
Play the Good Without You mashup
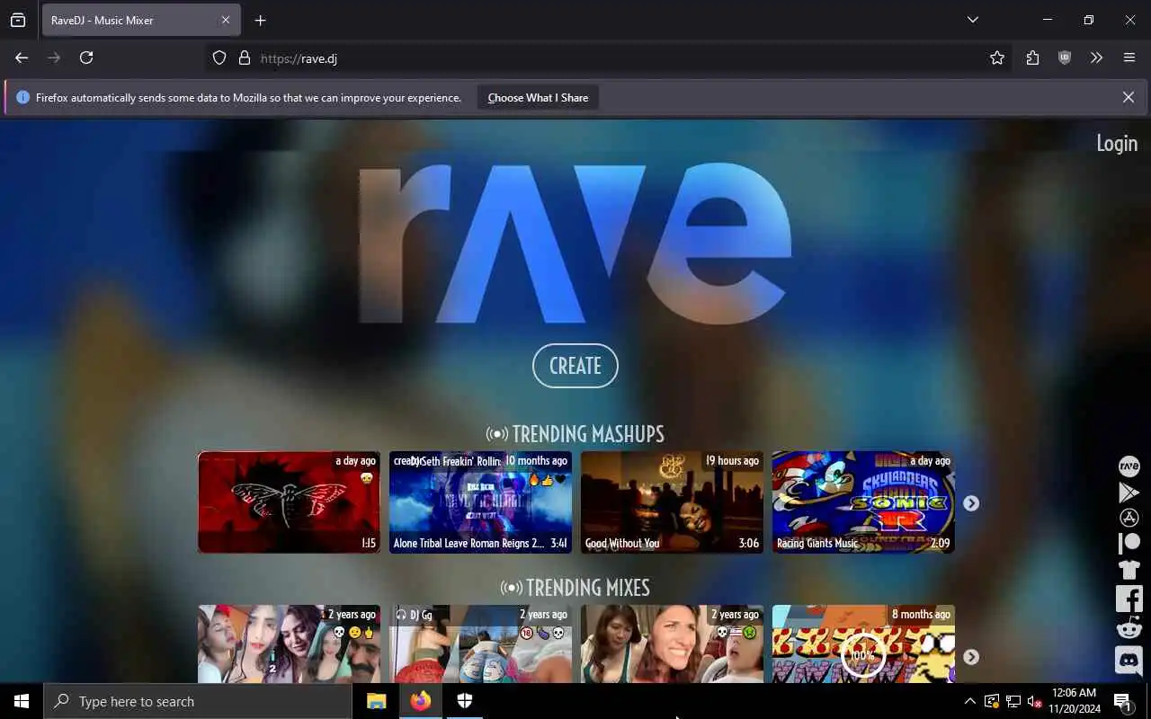672,502
